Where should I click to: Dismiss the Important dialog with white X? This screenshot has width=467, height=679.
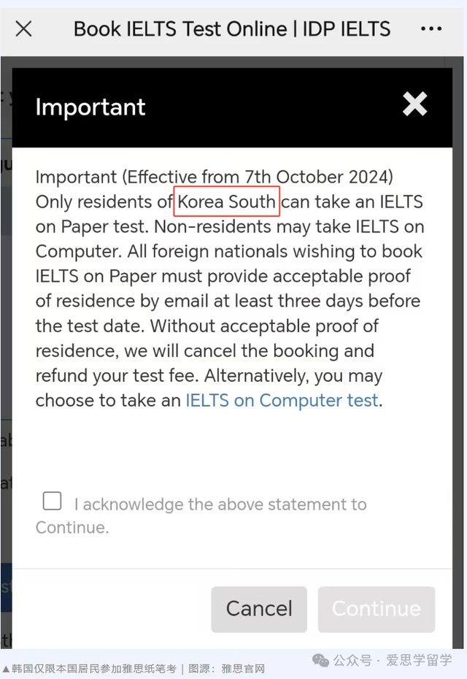415,104
